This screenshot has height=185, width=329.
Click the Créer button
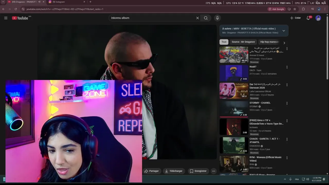295,18
